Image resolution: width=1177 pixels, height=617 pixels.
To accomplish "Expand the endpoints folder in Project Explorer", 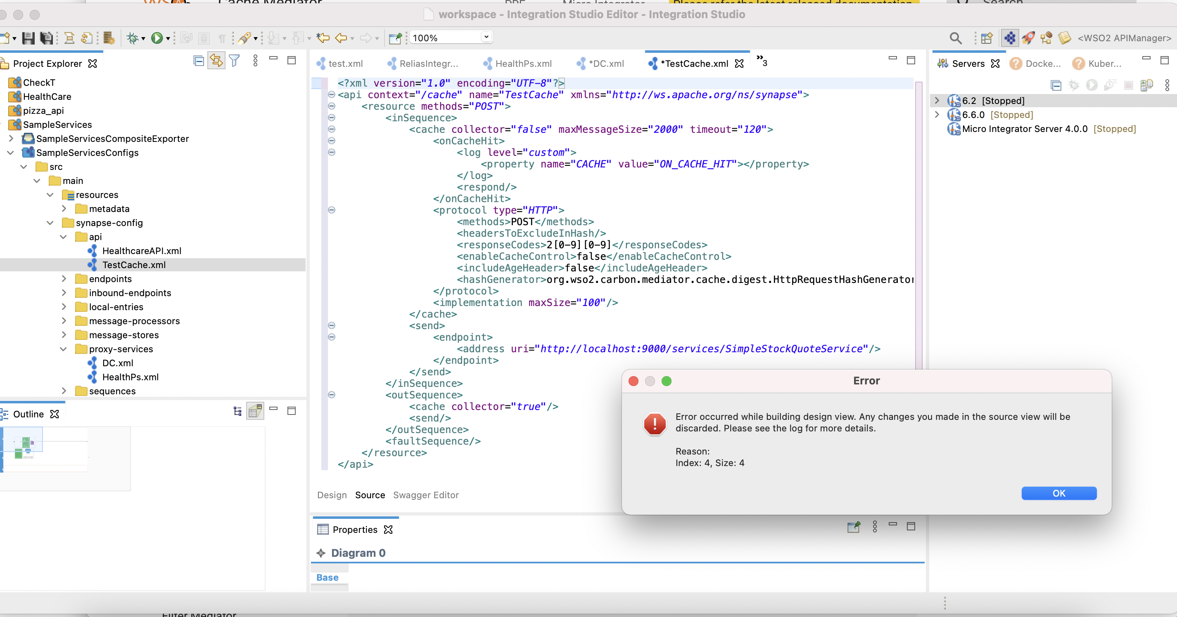I will [x=64, y=278].
